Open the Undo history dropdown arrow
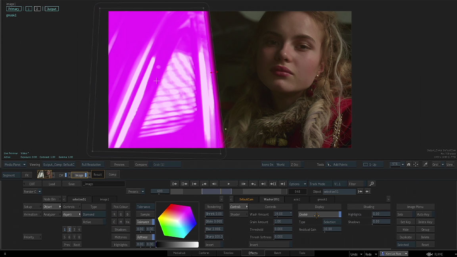The height and width of the screenshot is (257, 457). [361, 254]
